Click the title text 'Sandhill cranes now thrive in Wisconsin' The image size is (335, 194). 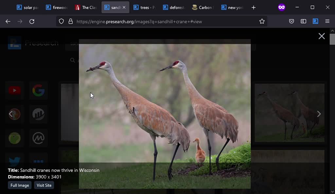pyautogui.click(x=60, y=170)
